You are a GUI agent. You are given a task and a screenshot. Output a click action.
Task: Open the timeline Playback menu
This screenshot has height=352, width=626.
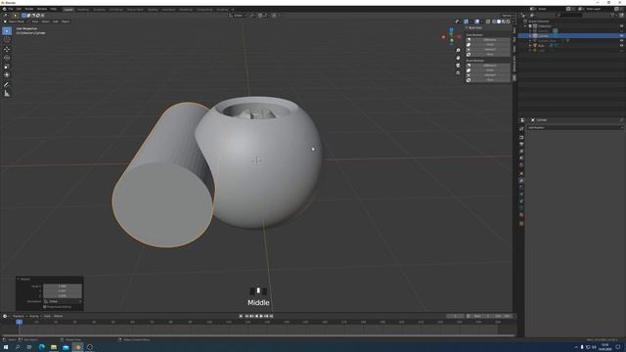click(x=19, y=316)
